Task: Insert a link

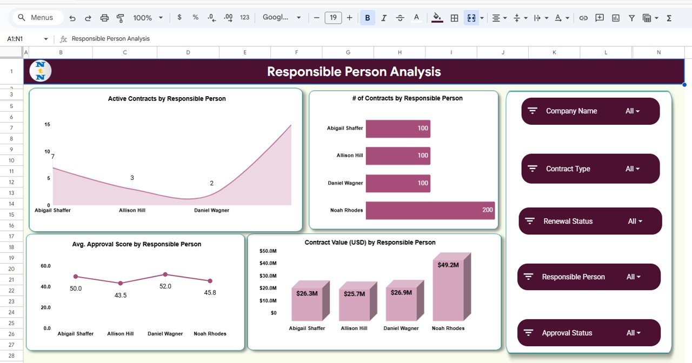Action: coord(583,17)
